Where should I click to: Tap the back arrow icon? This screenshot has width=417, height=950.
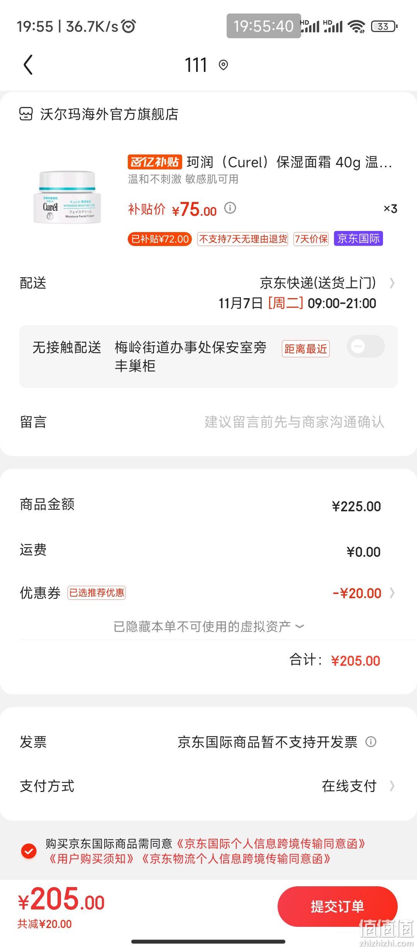coord(28,64)
